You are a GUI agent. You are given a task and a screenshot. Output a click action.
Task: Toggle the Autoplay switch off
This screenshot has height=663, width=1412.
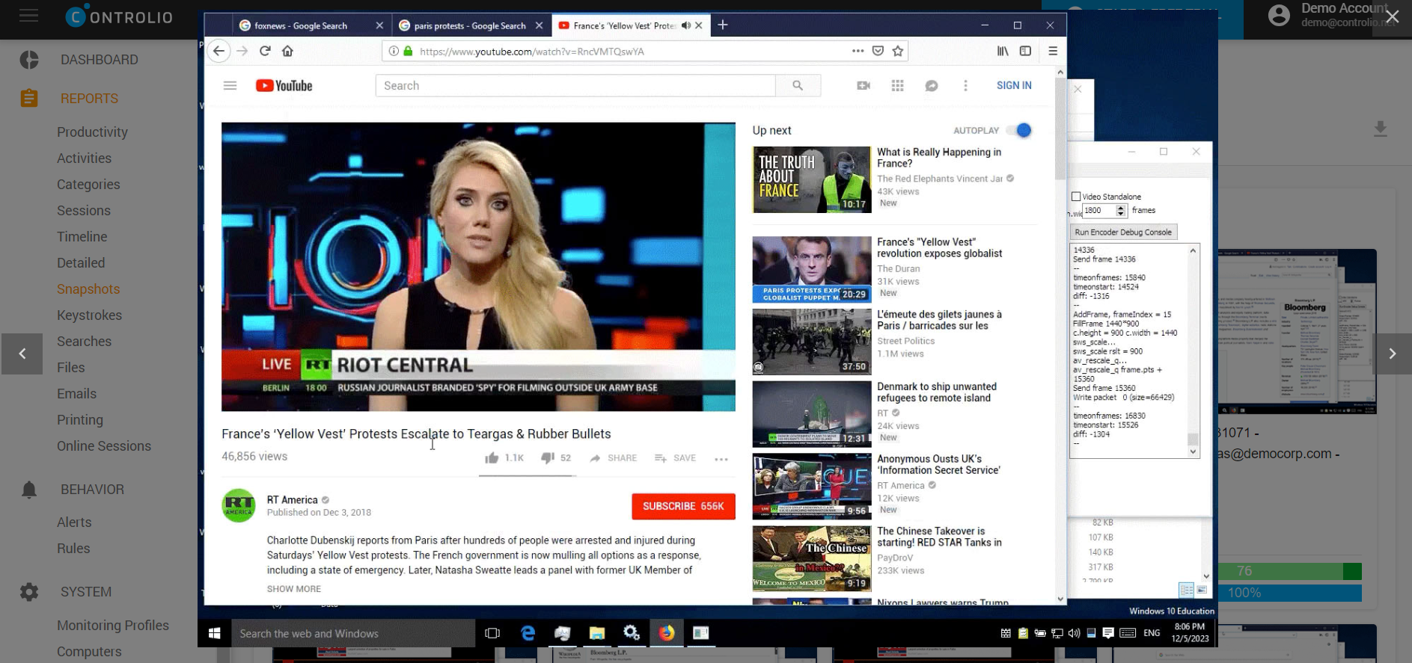1019,130
